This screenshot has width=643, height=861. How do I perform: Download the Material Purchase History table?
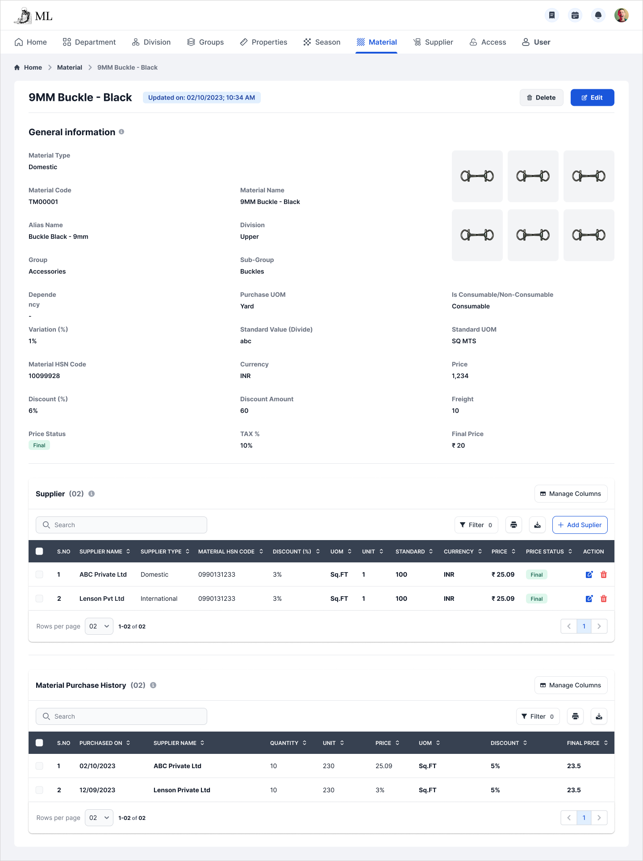click(x=599, y=716)
